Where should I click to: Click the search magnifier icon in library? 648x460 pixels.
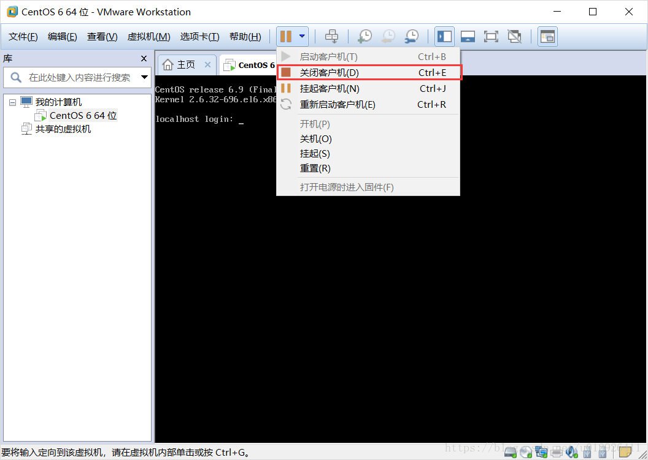point(16,77)
